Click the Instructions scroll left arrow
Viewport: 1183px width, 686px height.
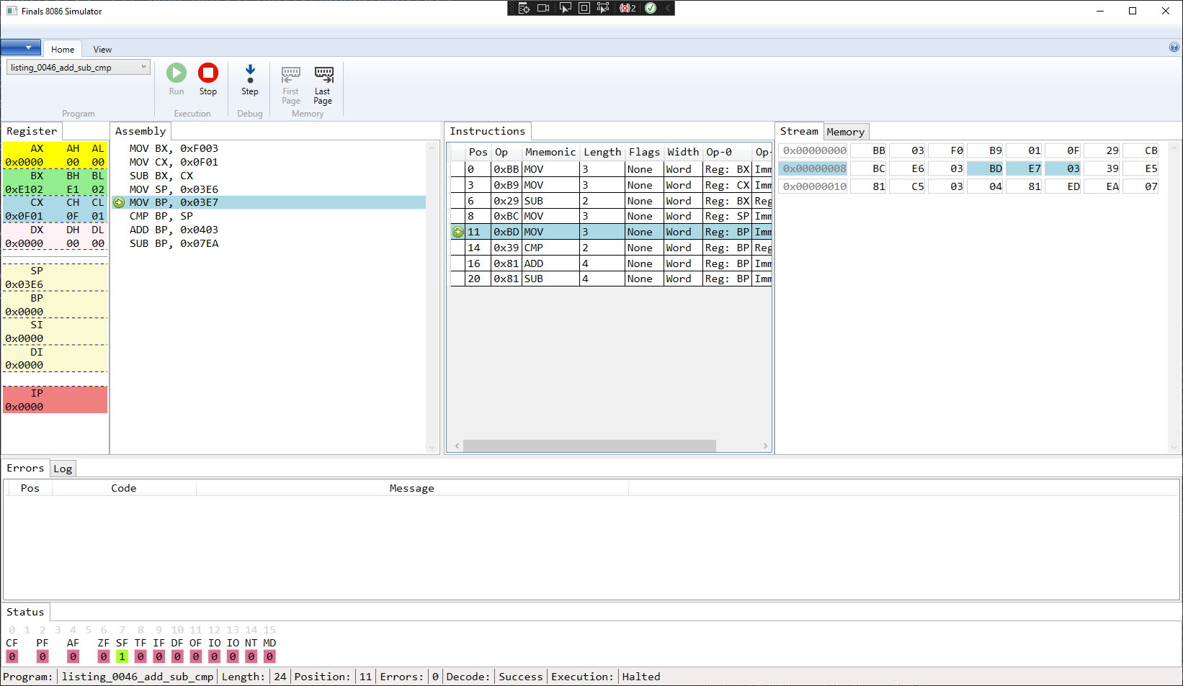click(457, 446)
